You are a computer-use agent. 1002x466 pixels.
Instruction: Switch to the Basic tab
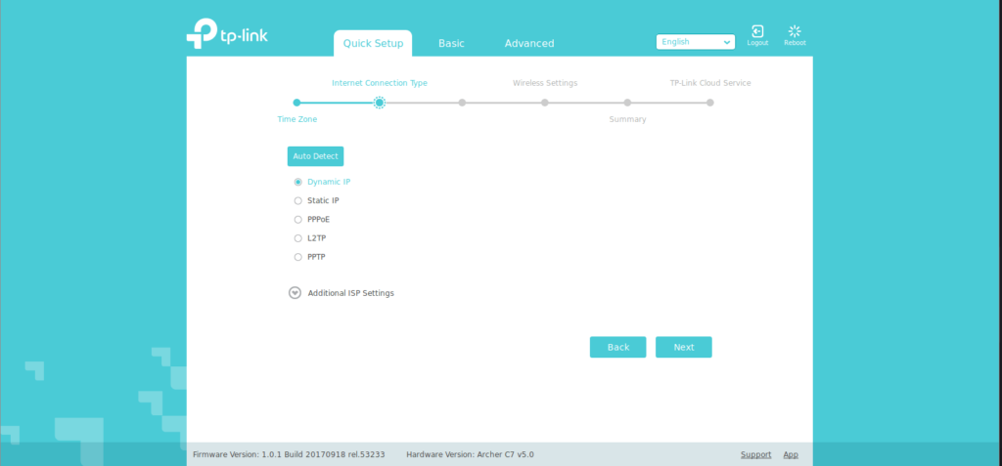tap(451, 44)
